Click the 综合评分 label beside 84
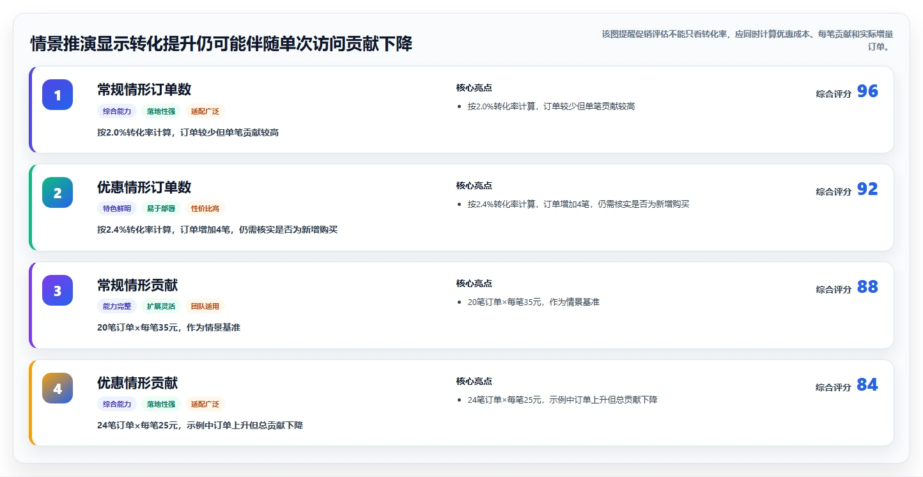 click(x=834, y=387)
